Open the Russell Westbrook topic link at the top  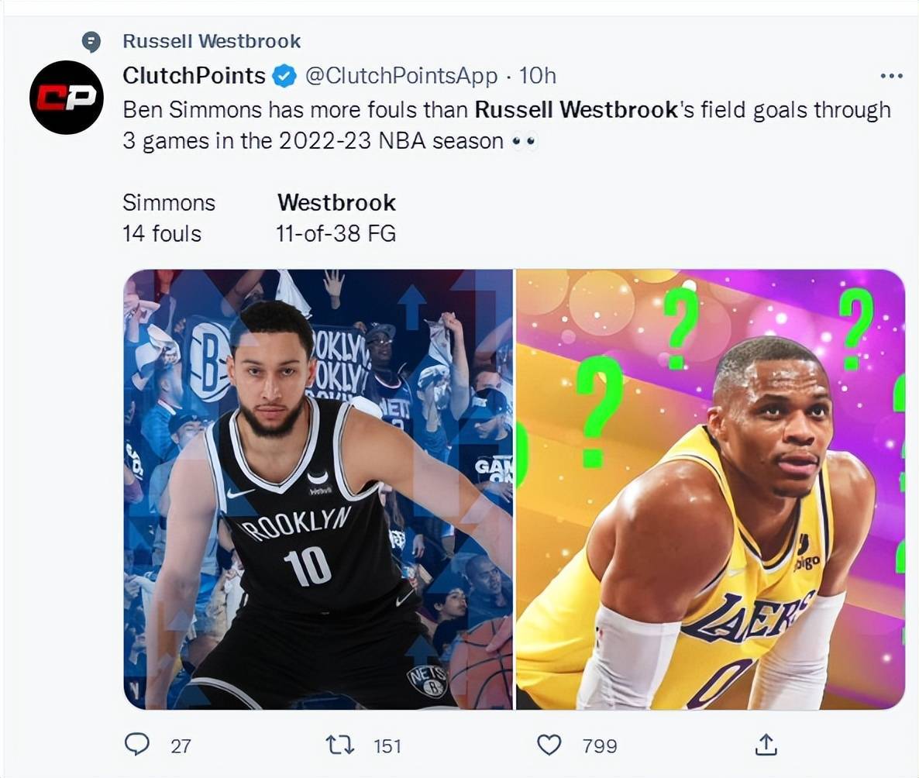tap(212, 41)
